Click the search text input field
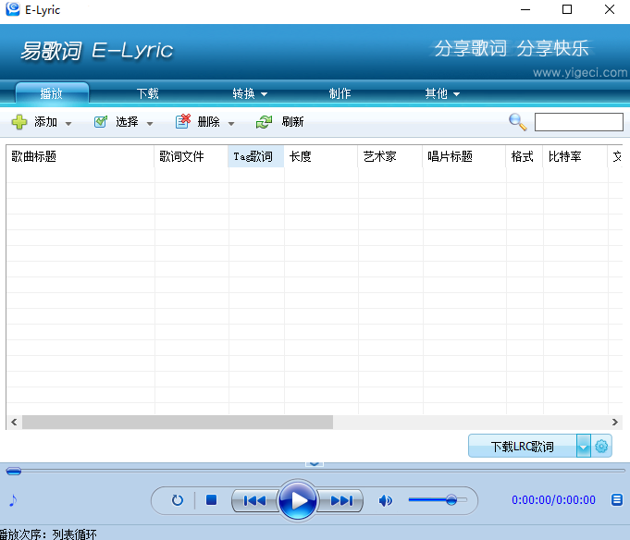 click(x=578, y=122)
